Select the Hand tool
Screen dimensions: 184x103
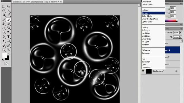(x=4, y=50)
